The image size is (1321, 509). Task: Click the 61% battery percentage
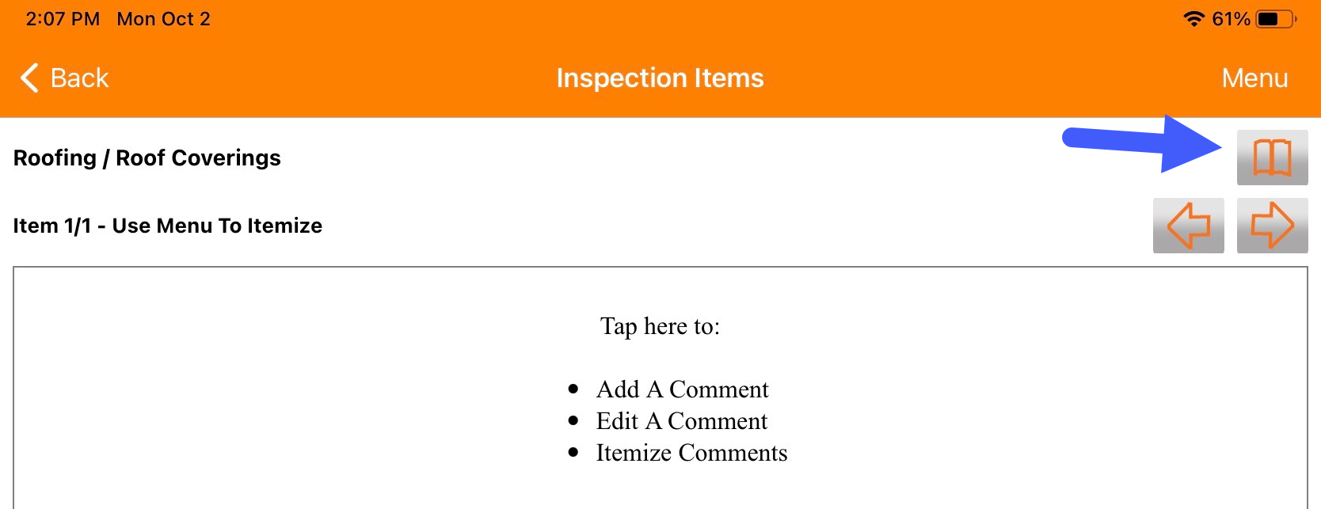(1232, 17)
